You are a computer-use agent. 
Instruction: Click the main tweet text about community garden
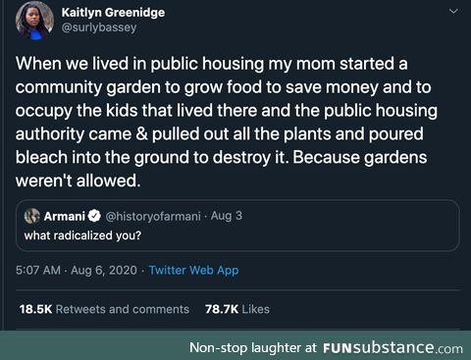(x=227, y=122)
